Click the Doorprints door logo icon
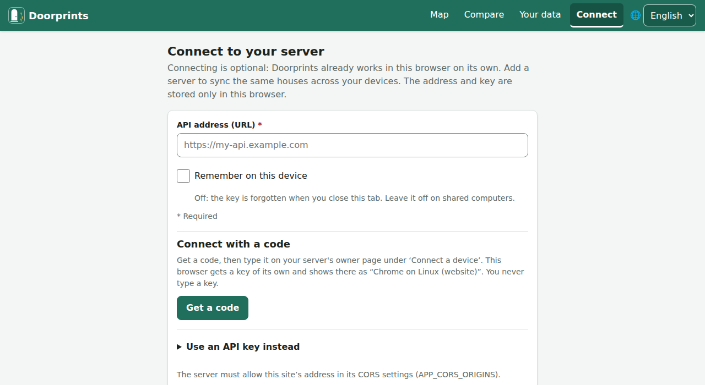 coord(17,15)
